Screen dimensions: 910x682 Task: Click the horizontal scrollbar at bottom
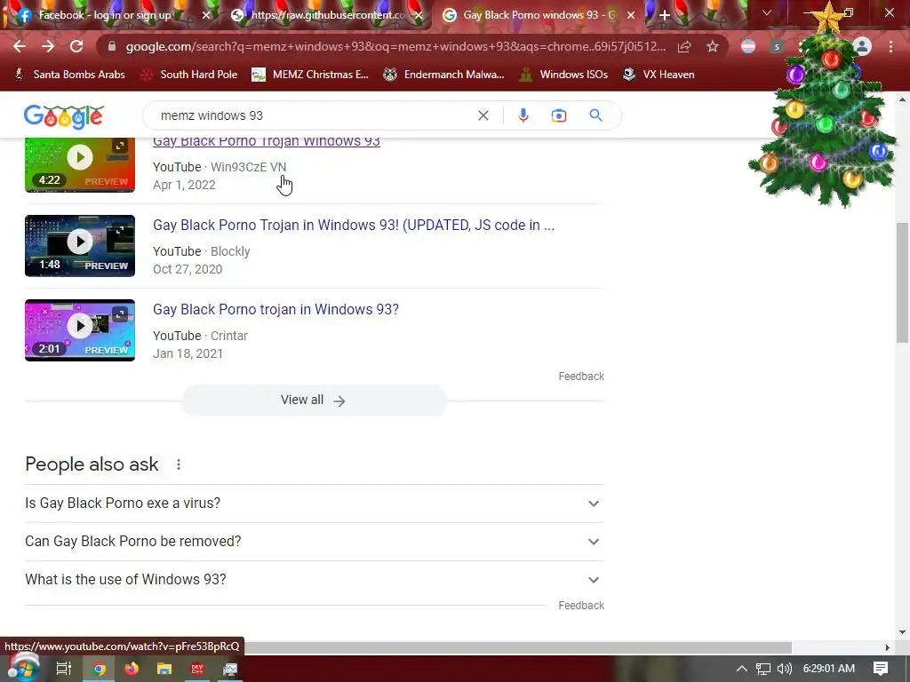click(516, 647)
